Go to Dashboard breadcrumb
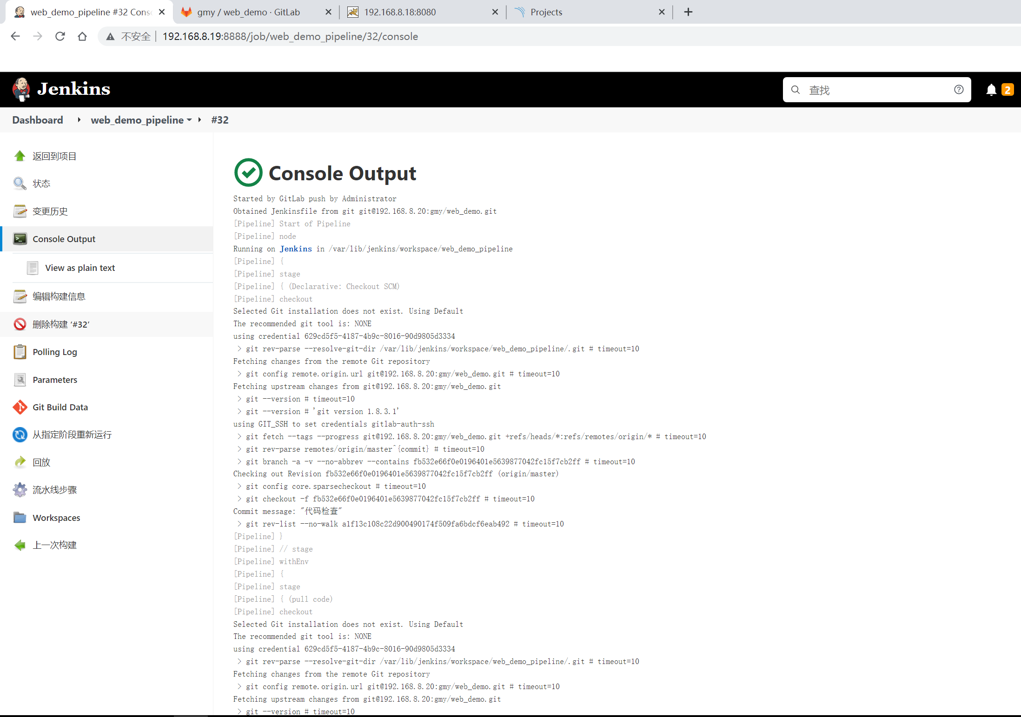Viewport: 1021px width, 717px height. coord(38,120)
